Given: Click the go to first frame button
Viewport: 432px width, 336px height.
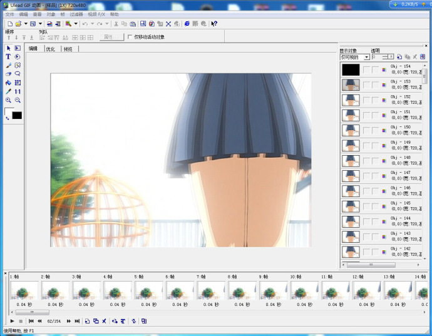Looking at the screenshot, I should pos(31,321).
